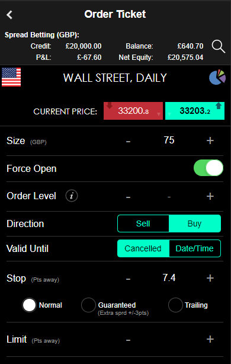
Task: Go back using the top-left arrow
Action: (9, 15)
